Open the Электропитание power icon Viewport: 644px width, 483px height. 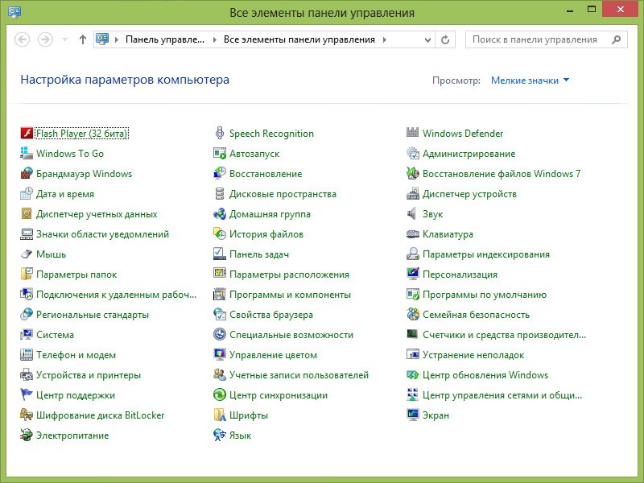pyautogui.click(x=27, y=435)
